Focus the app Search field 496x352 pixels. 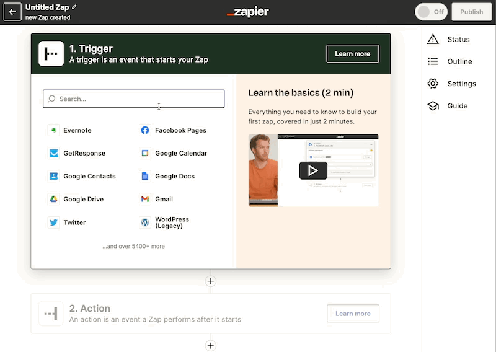tap(133, 99)
